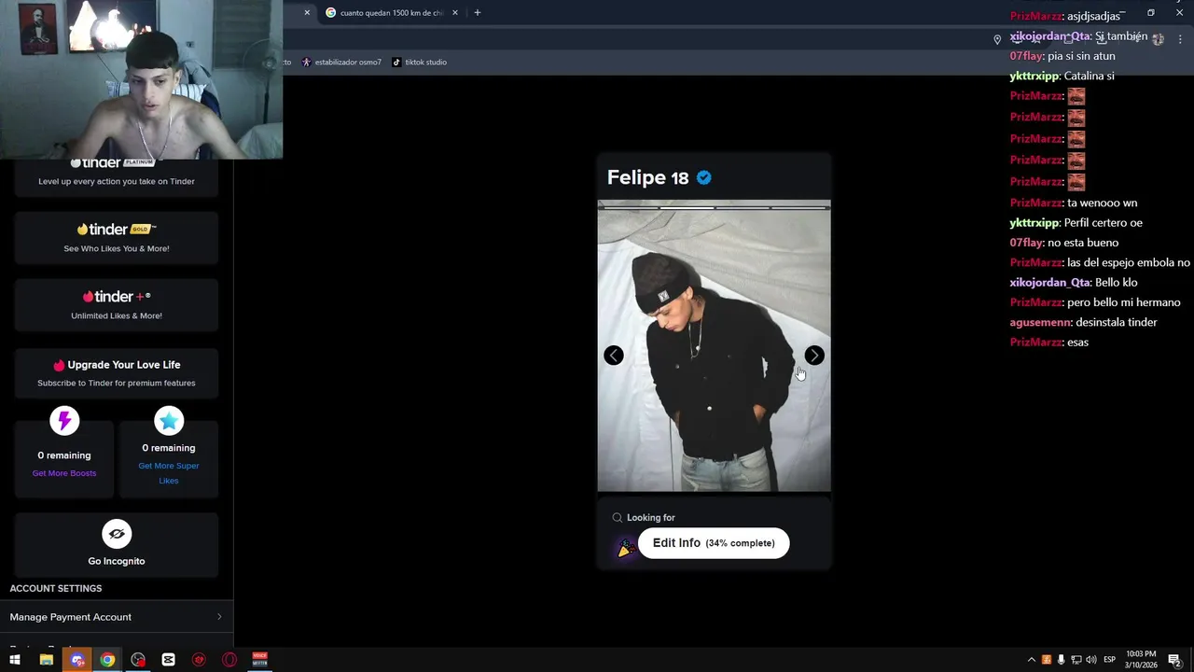Click the orange tray application icon

(x=1046, y=660)
